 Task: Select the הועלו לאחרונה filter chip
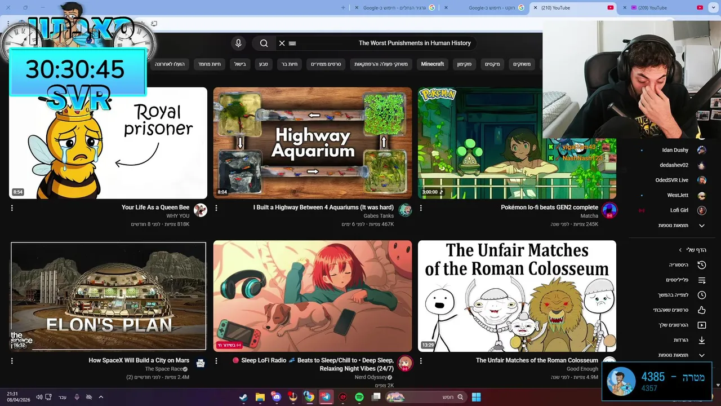coord(170,64)
